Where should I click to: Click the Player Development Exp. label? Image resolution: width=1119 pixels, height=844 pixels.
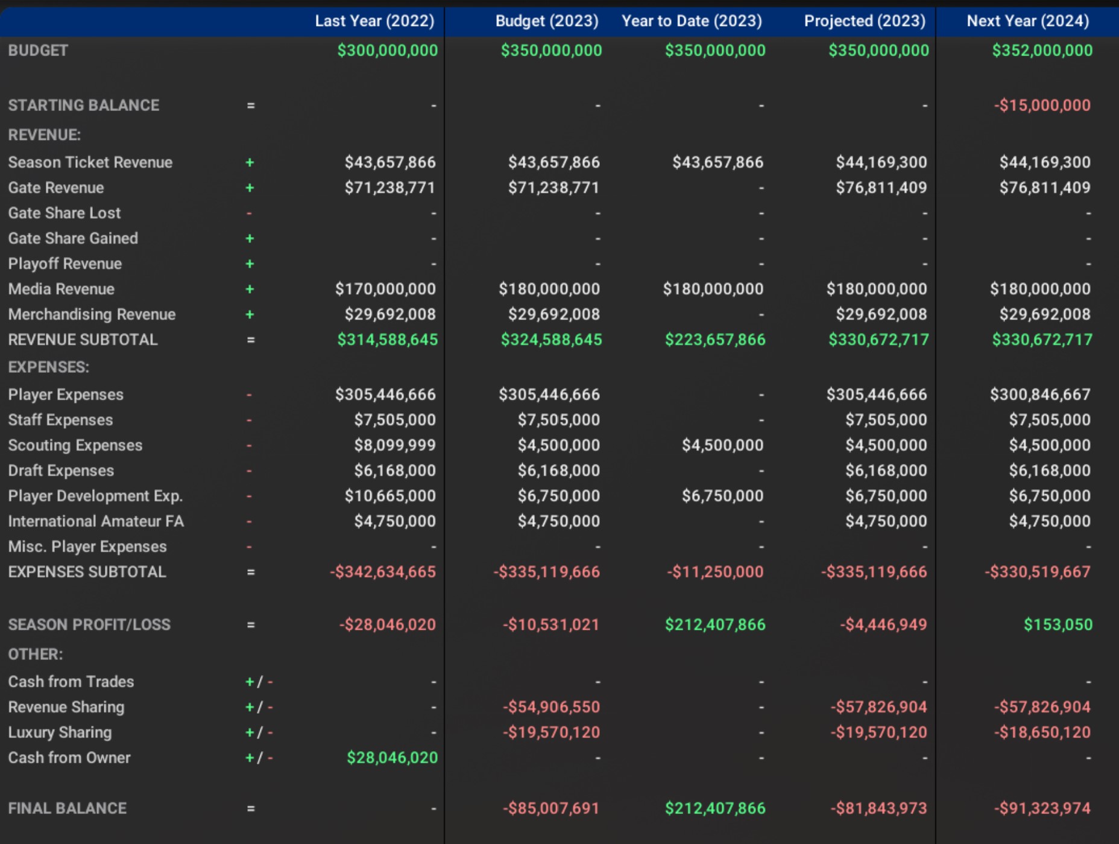coord(95,496)
